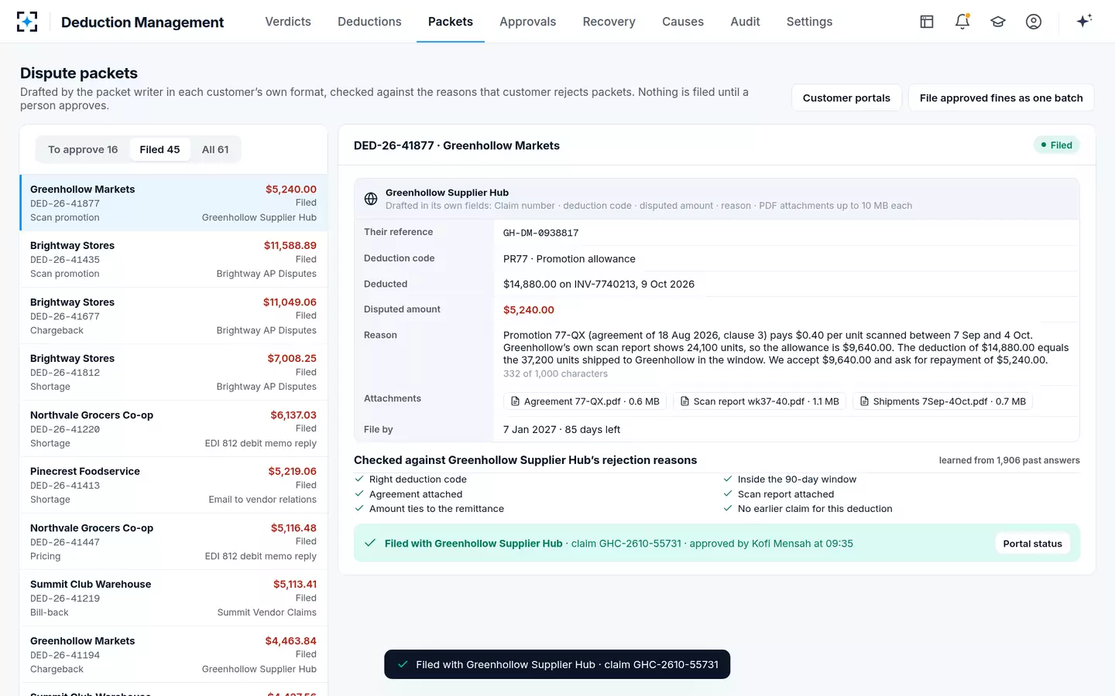Click the file icon on Shipments 7Sep-4Oct.pdf
The height and width of the screenshot is (696, 1115).
point(864,401)
